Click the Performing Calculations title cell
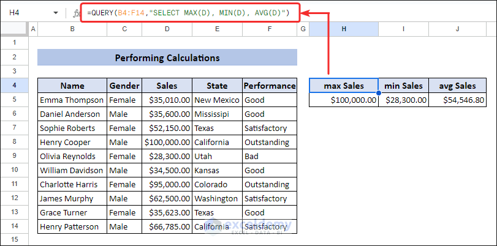Viewport: 497px width, 246px height. 167,58
